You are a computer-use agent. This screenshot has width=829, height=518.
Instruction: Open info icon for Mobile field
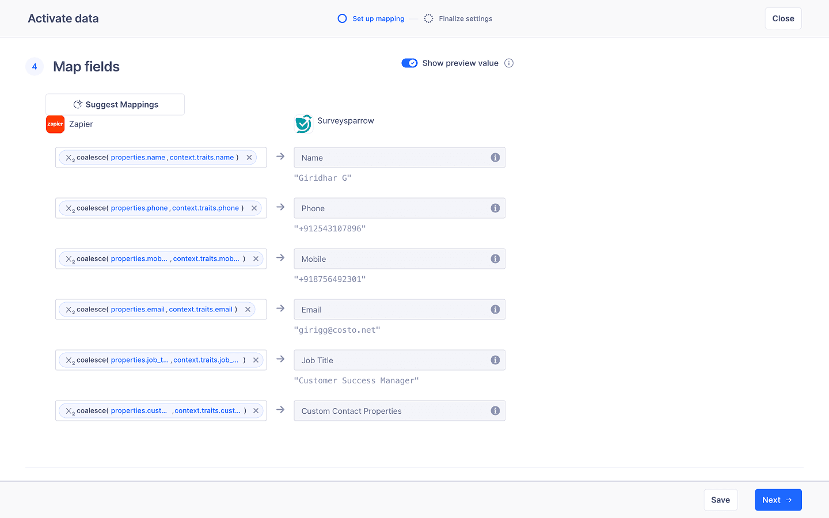click(x=495, y=259)
